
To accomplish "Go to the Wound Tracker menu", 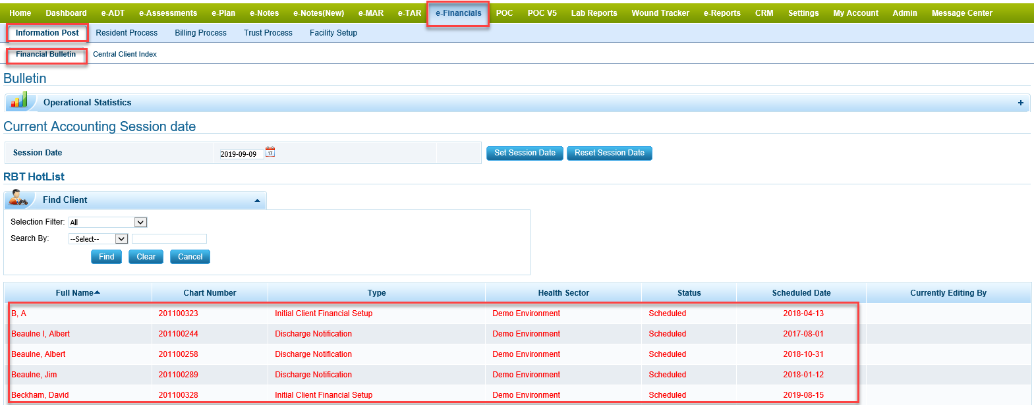I will point(660,13).
